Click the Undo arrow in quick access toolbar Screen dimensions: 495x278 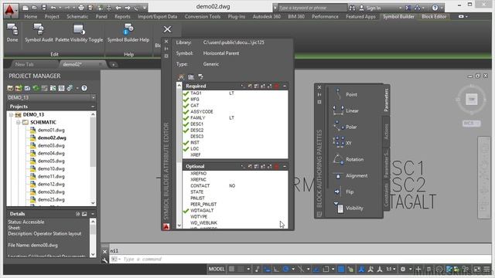pos(53,8)
